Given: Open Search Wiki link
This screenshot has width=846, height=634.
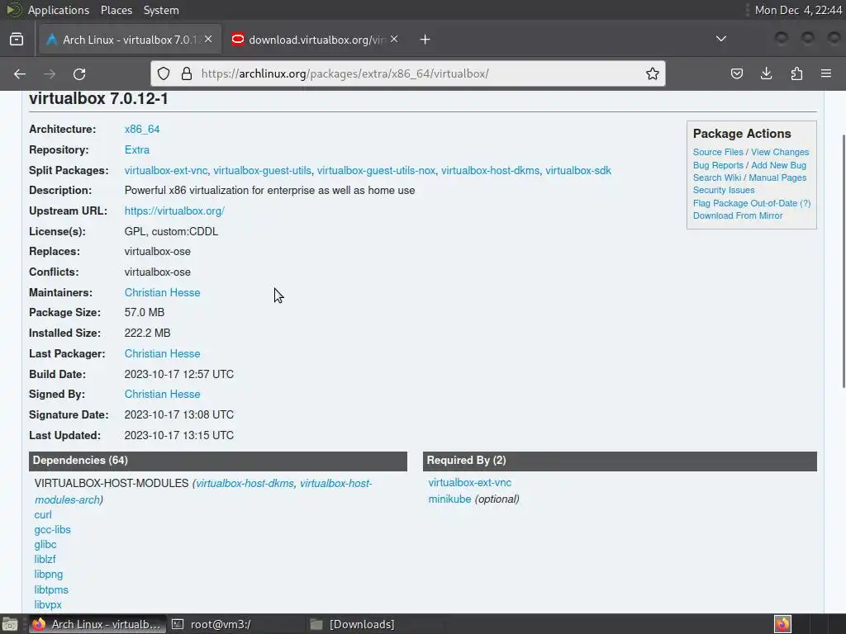Looking at the screenshot, I should tap(717, 177).
